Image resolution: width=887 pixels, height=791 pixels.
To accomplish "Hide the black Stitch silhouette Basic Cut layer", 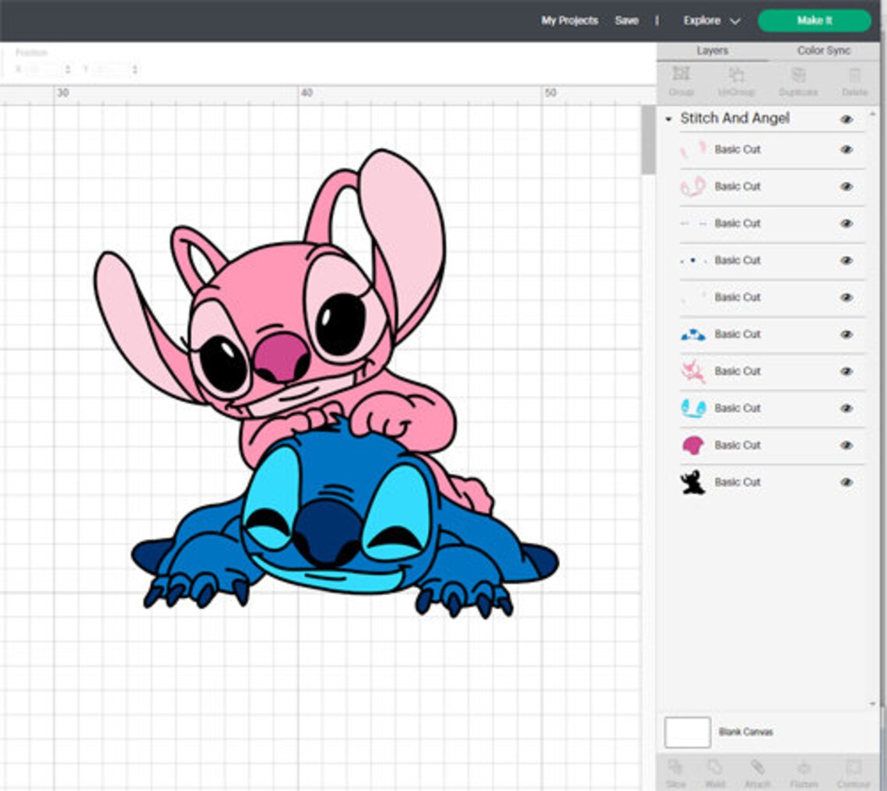I will tap(845, 482).
